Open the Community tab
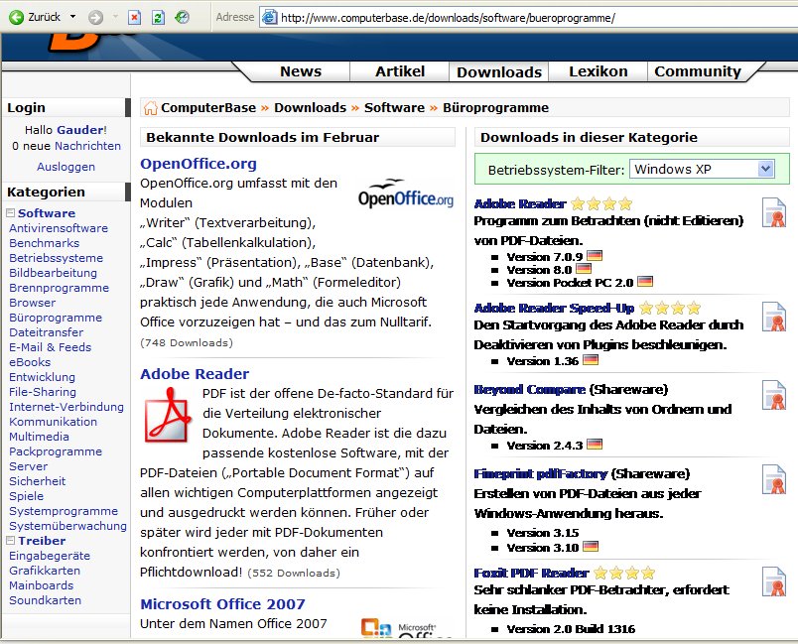798x644 pixels. click(698, 71)
